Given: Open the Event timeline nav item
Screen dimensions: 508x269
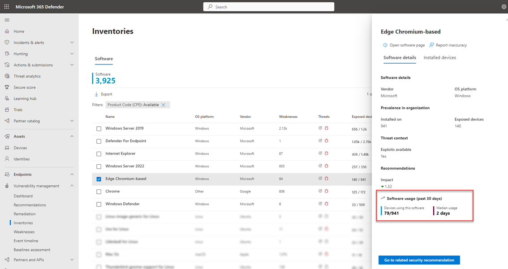Looking at the screenshot, I should (x=26, y=241).
